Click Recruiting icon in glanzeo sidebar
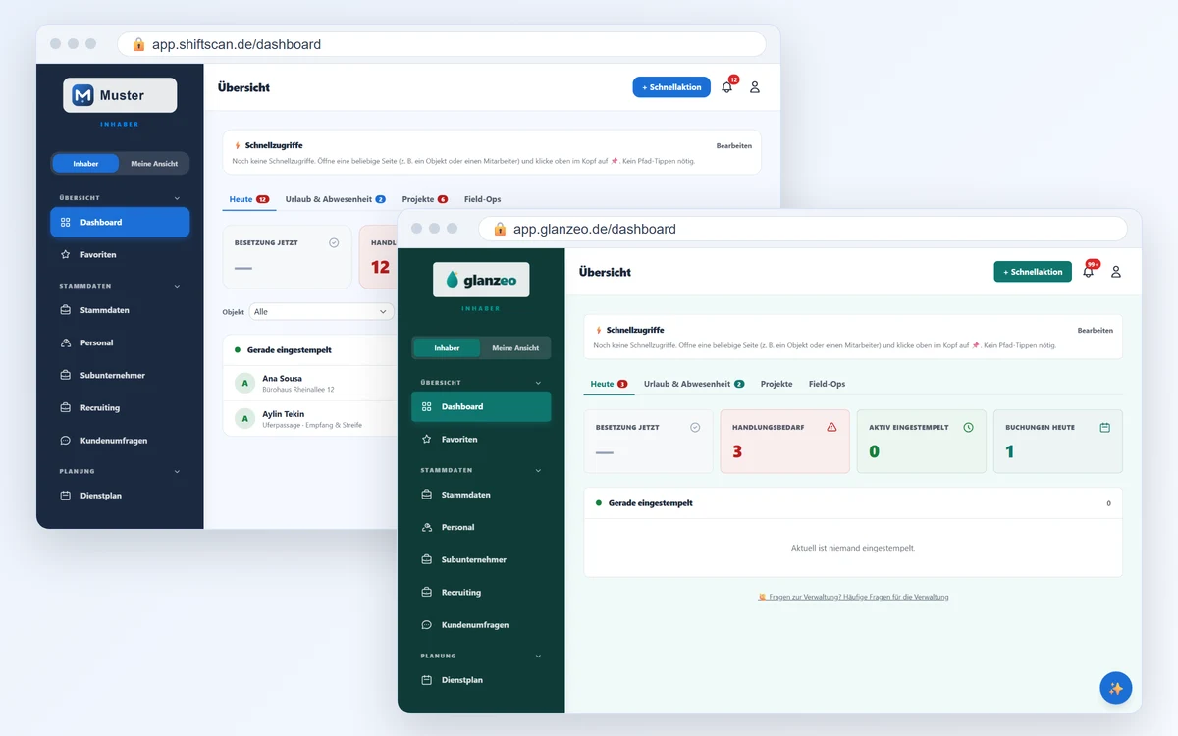Screen dimensions: 1178x736 pyautogui.click(x=426, y=592)
